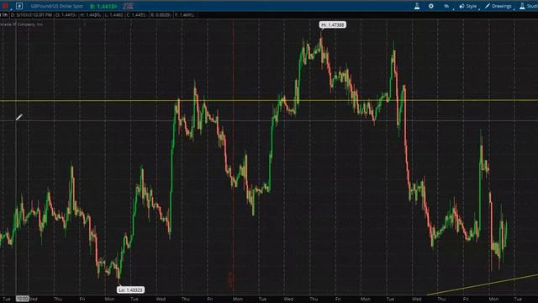Click the red symbol indicator icon

click(x=5, y=6)
